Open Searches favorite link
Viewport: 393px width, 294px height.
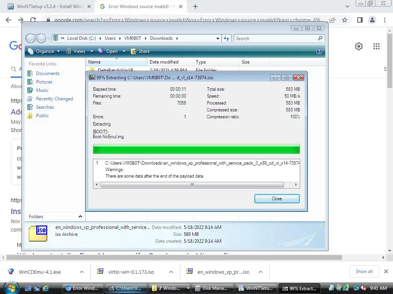45,107
